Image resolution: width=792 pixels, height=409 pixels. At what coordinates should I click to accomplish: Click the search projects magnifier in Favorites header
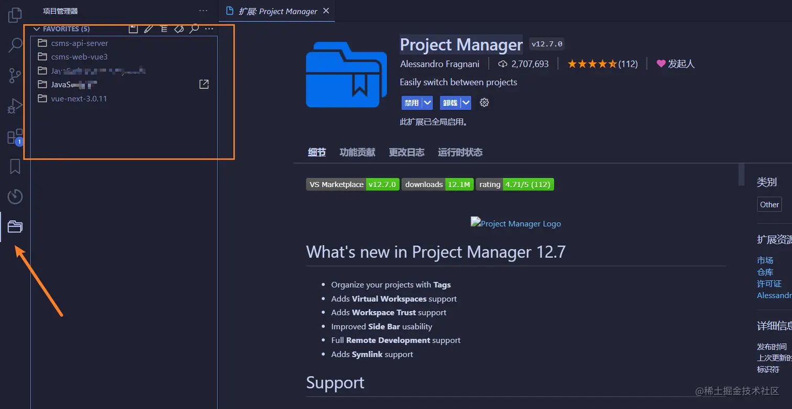[194, 29]
